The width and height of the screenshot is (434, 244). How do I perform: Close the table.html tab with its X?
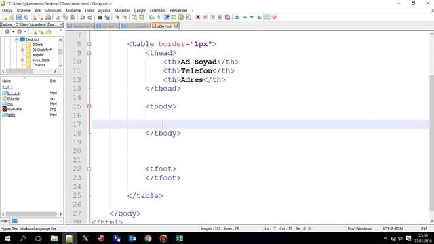[x=176, y=26]
